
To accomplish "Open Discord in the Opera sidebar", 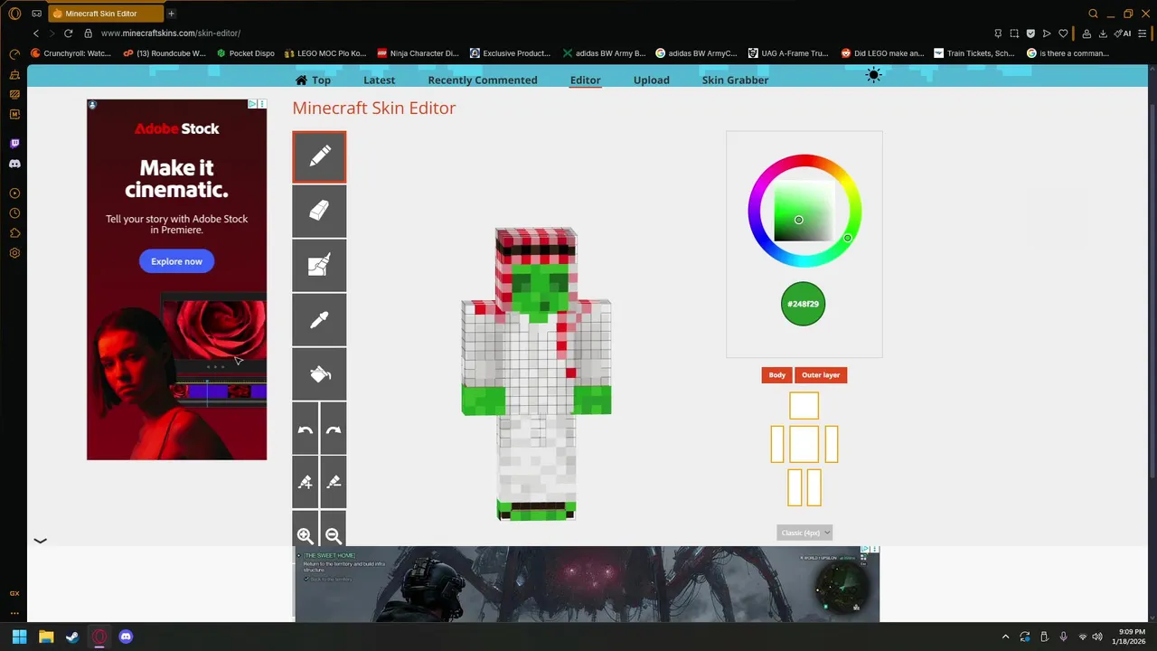I will (x=14, y=164).
